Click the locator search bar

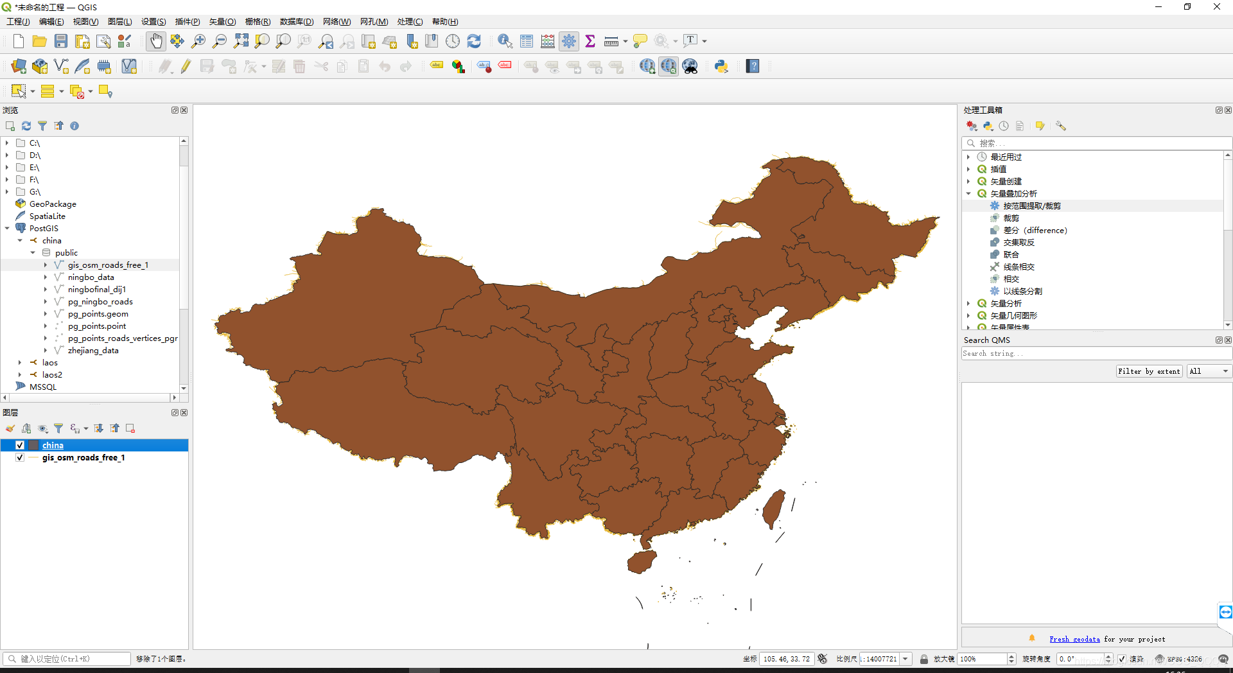point(67,659)
